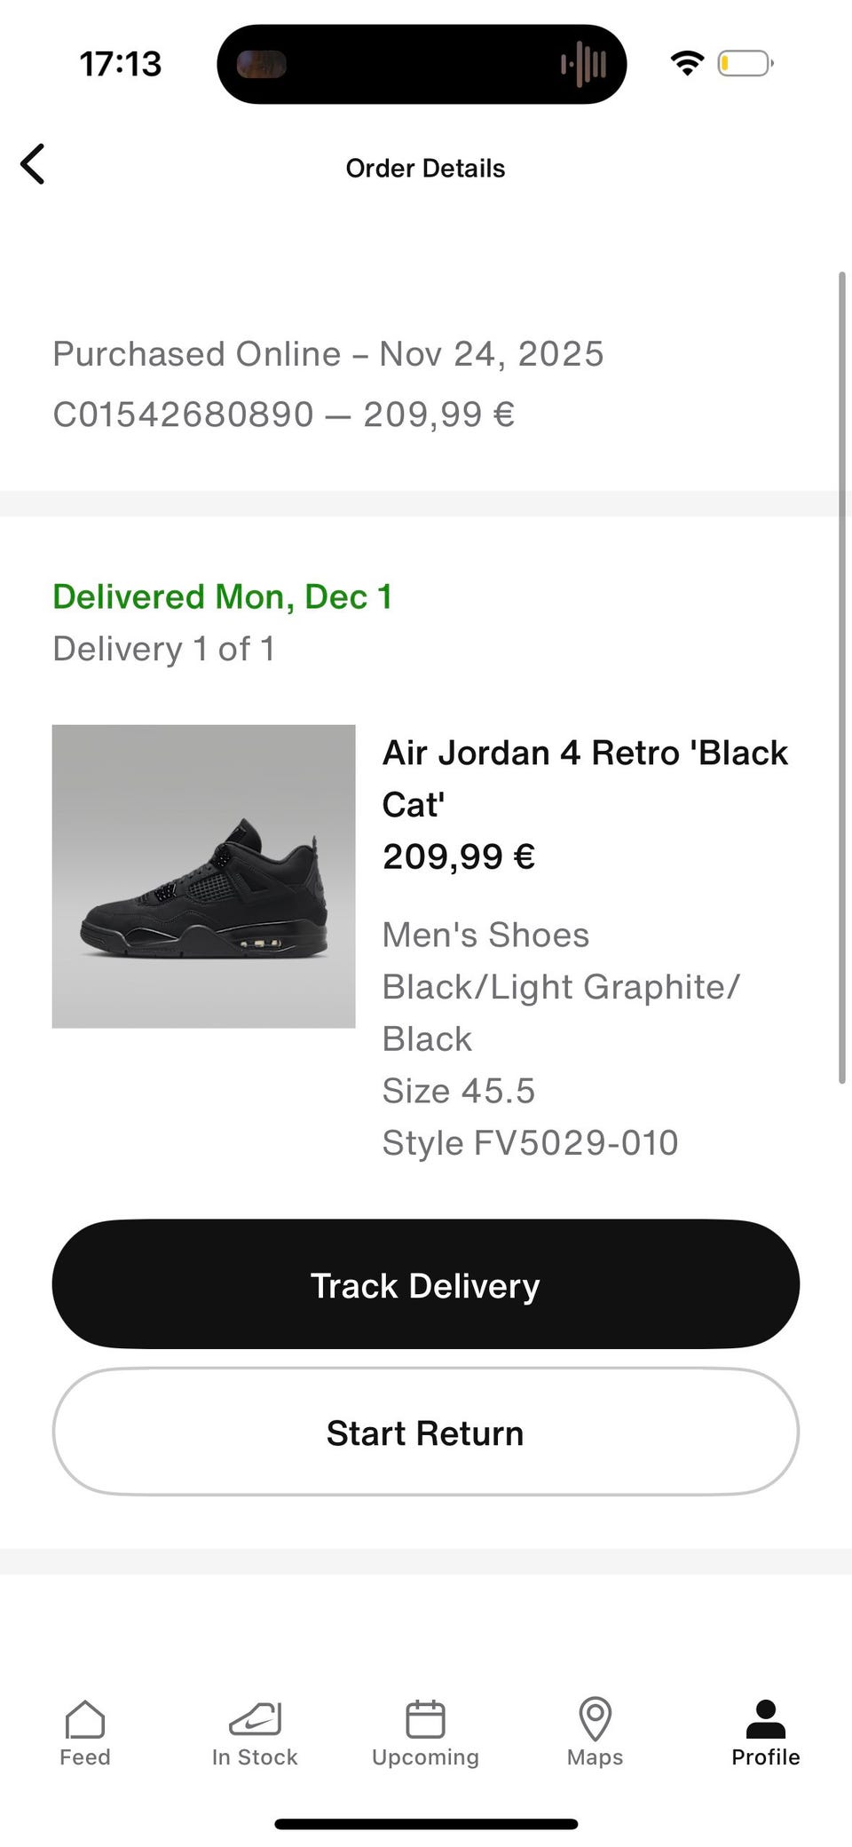852x1847 pixels.
Task: Tap the back arrow icon
Action: pyautogui.click(x=33, y=164)
